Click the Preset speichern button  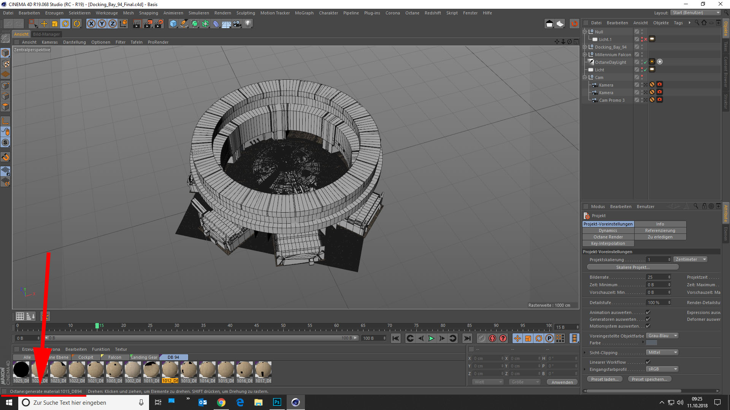tap(649, 379)
